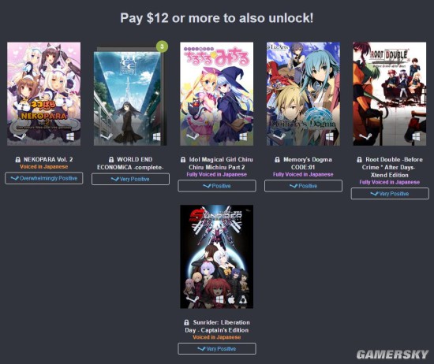
Task: Click the green 3 badge on WORLD END ECONOMiCA
Action: 163,46
